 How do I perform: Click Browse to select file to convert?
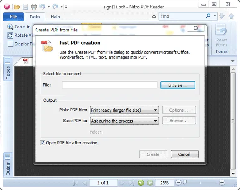(x=178, y=85)
